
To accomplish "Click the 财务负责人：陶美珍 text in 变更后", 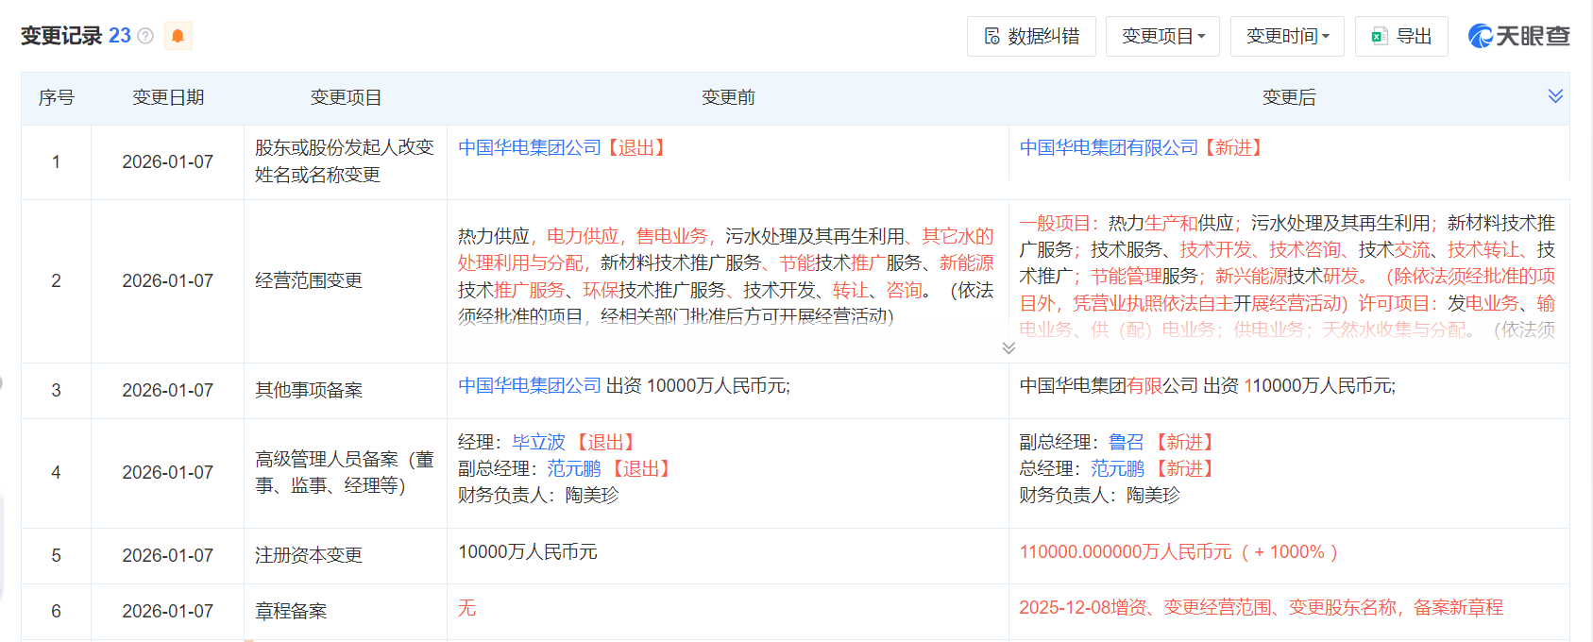I will (1100, 495).
